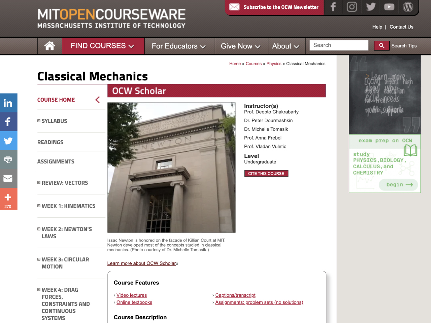Expand Week 2: Newton's Laws section
Image resolution: width=431 pixels, height=323 pixels.
point(39,229)
